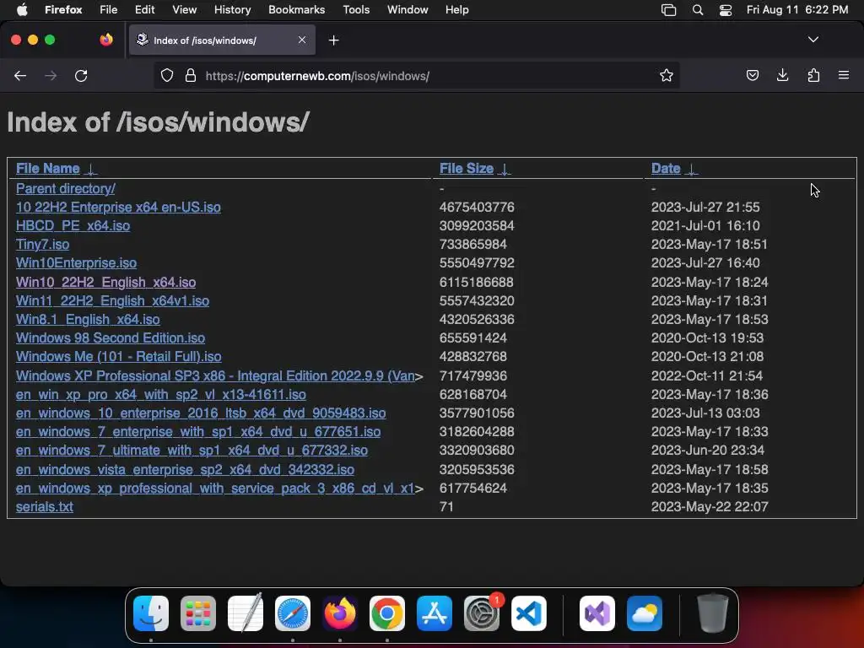Viewport: 864px width, 648px height.
Task: Open the Bookmarks menu
Action: click(x=296, y=10)
